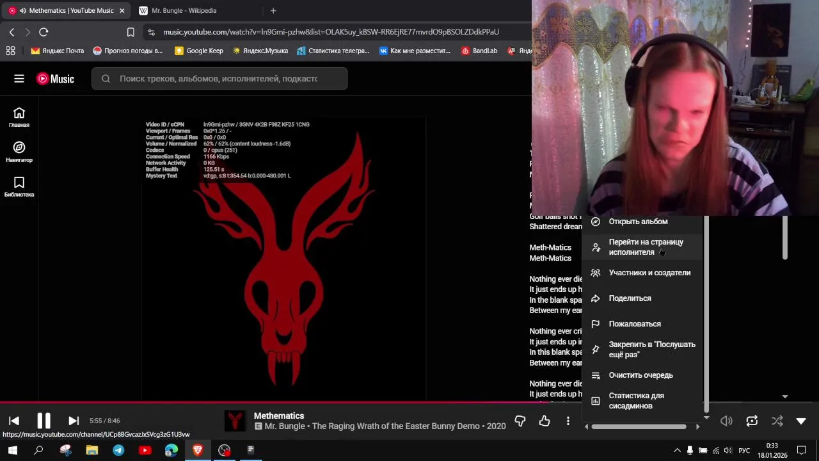Viewport: 819px width, 461px height.
Task: Mute the player volume
Action: click(x=727, y=421)
